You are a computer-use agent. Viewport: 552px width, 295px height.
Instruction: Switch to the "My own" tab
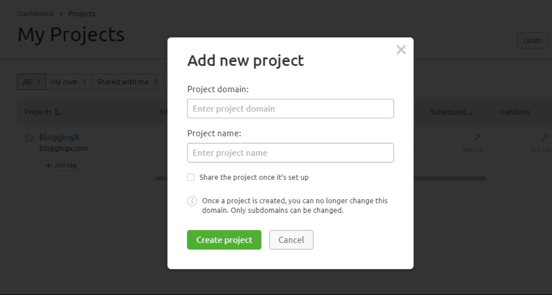click(68, 82)
